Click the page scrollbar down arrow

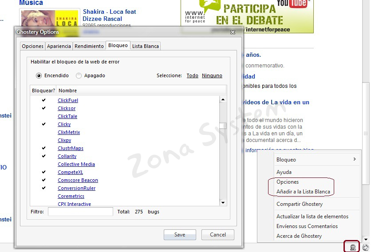tap(366, 240)
